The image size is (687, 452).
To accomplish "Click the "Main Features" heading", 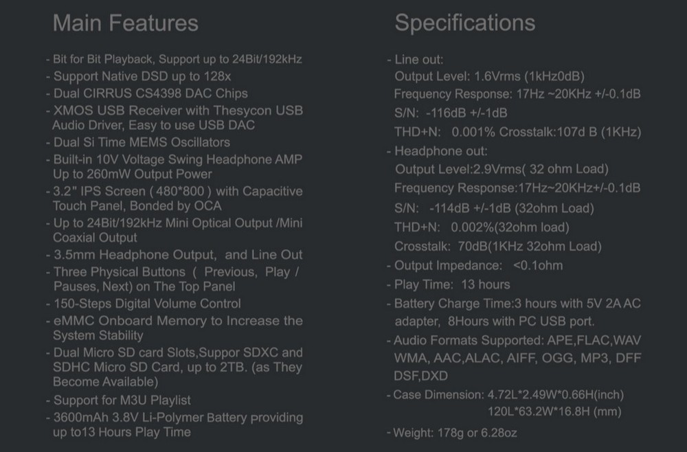I will tap(126, 23).
